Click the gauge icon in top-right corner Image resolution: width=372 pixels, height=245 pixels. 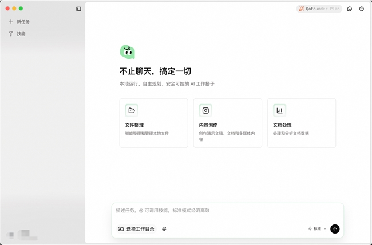point(361,9)
